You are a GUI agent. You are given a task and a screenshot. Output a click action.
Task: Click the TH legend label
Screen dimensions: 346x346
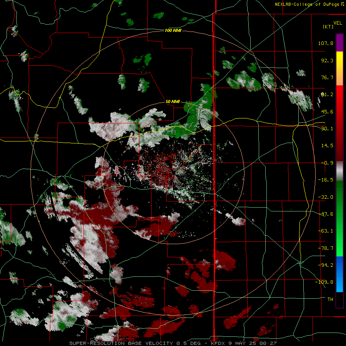coord(330,299)
